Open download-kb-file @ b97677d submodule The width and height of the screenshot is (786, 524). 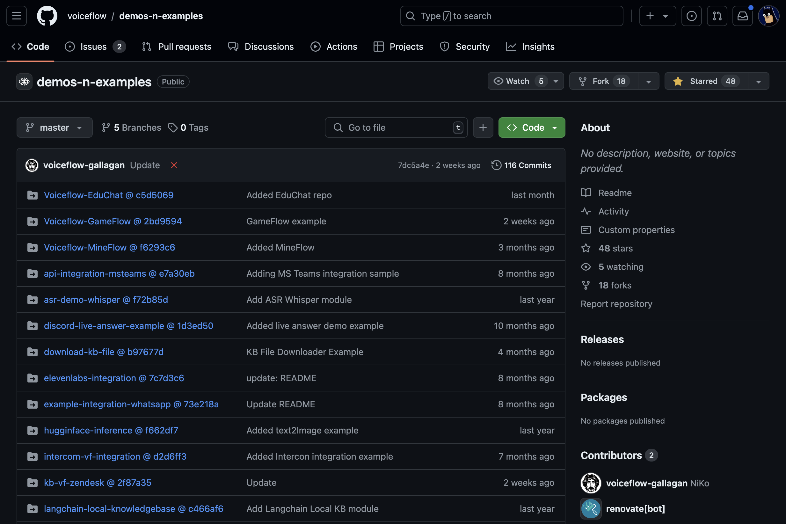[104, 352]
